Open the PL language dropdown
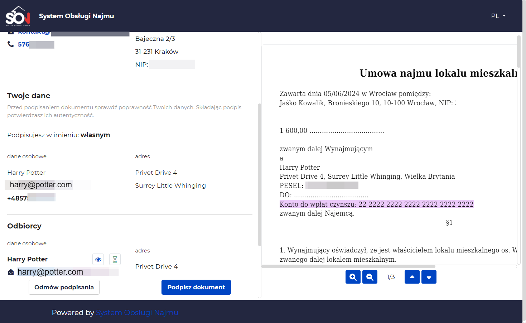The height and width of the screenshot is (323, 526). tap(498, 16)
